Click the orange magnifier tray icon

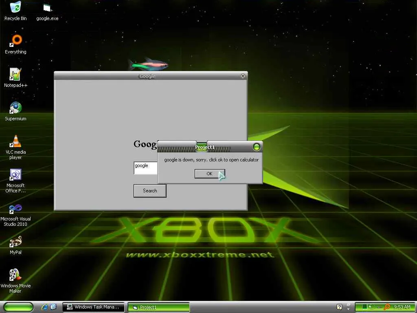tap(387, 307)
